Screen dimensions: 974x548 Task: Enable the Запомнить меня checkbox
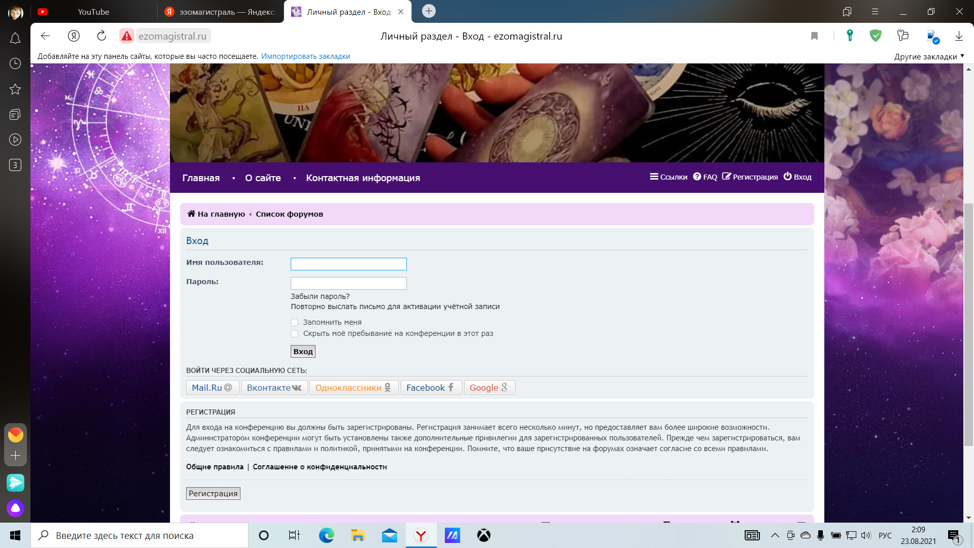[x=294, y=322]
